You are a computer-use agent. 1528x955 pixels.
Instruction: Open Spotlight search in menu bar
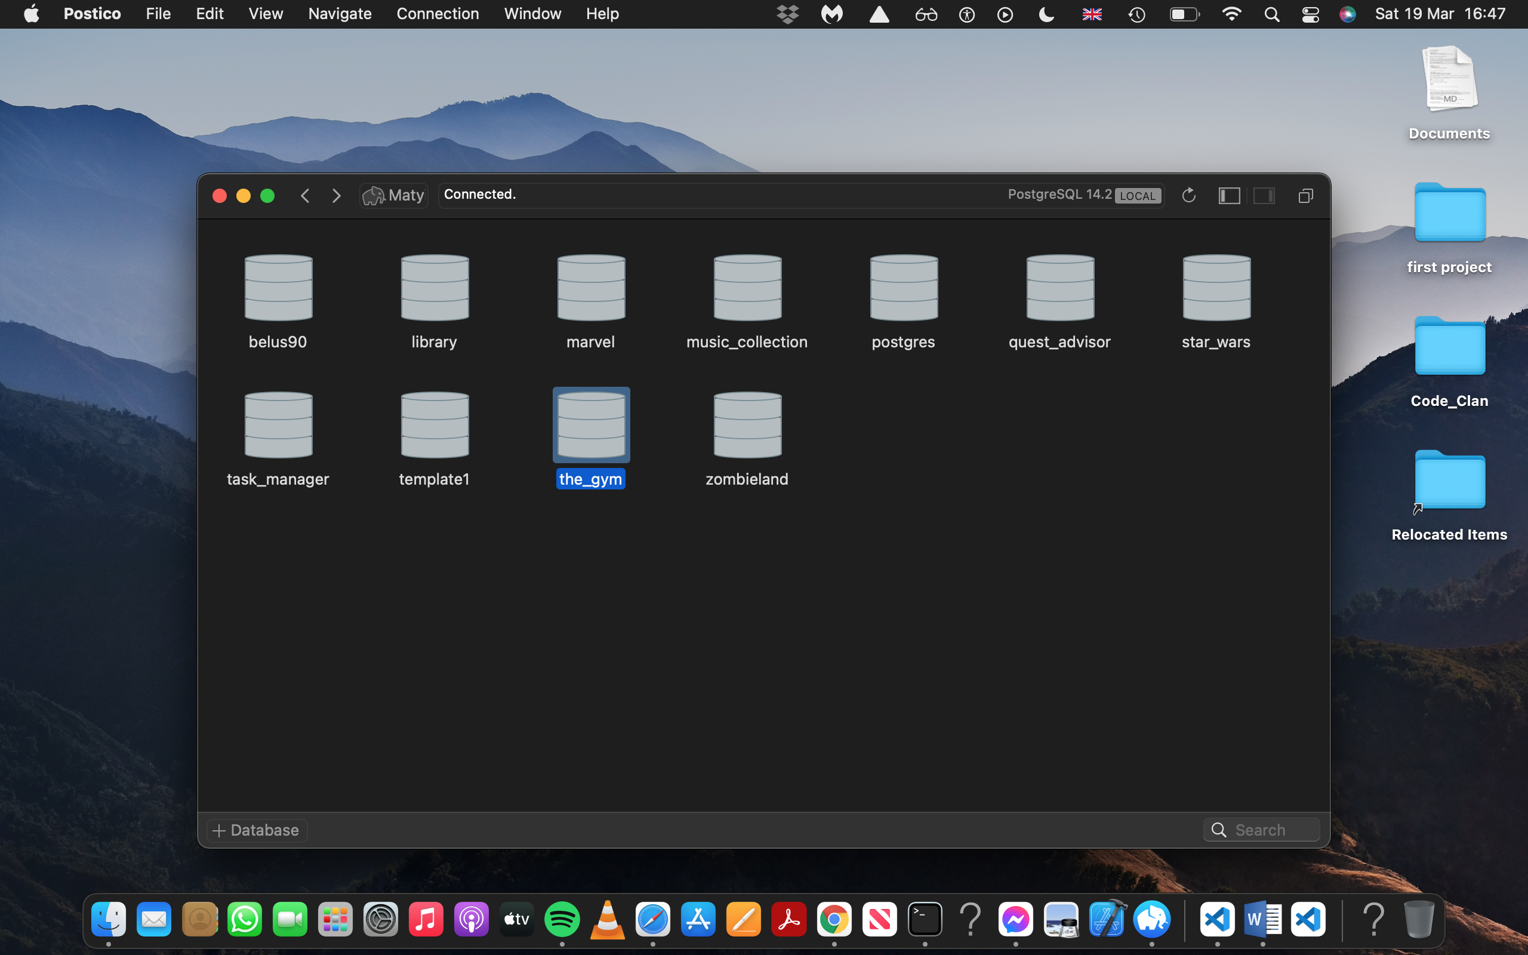[1272, 14]
